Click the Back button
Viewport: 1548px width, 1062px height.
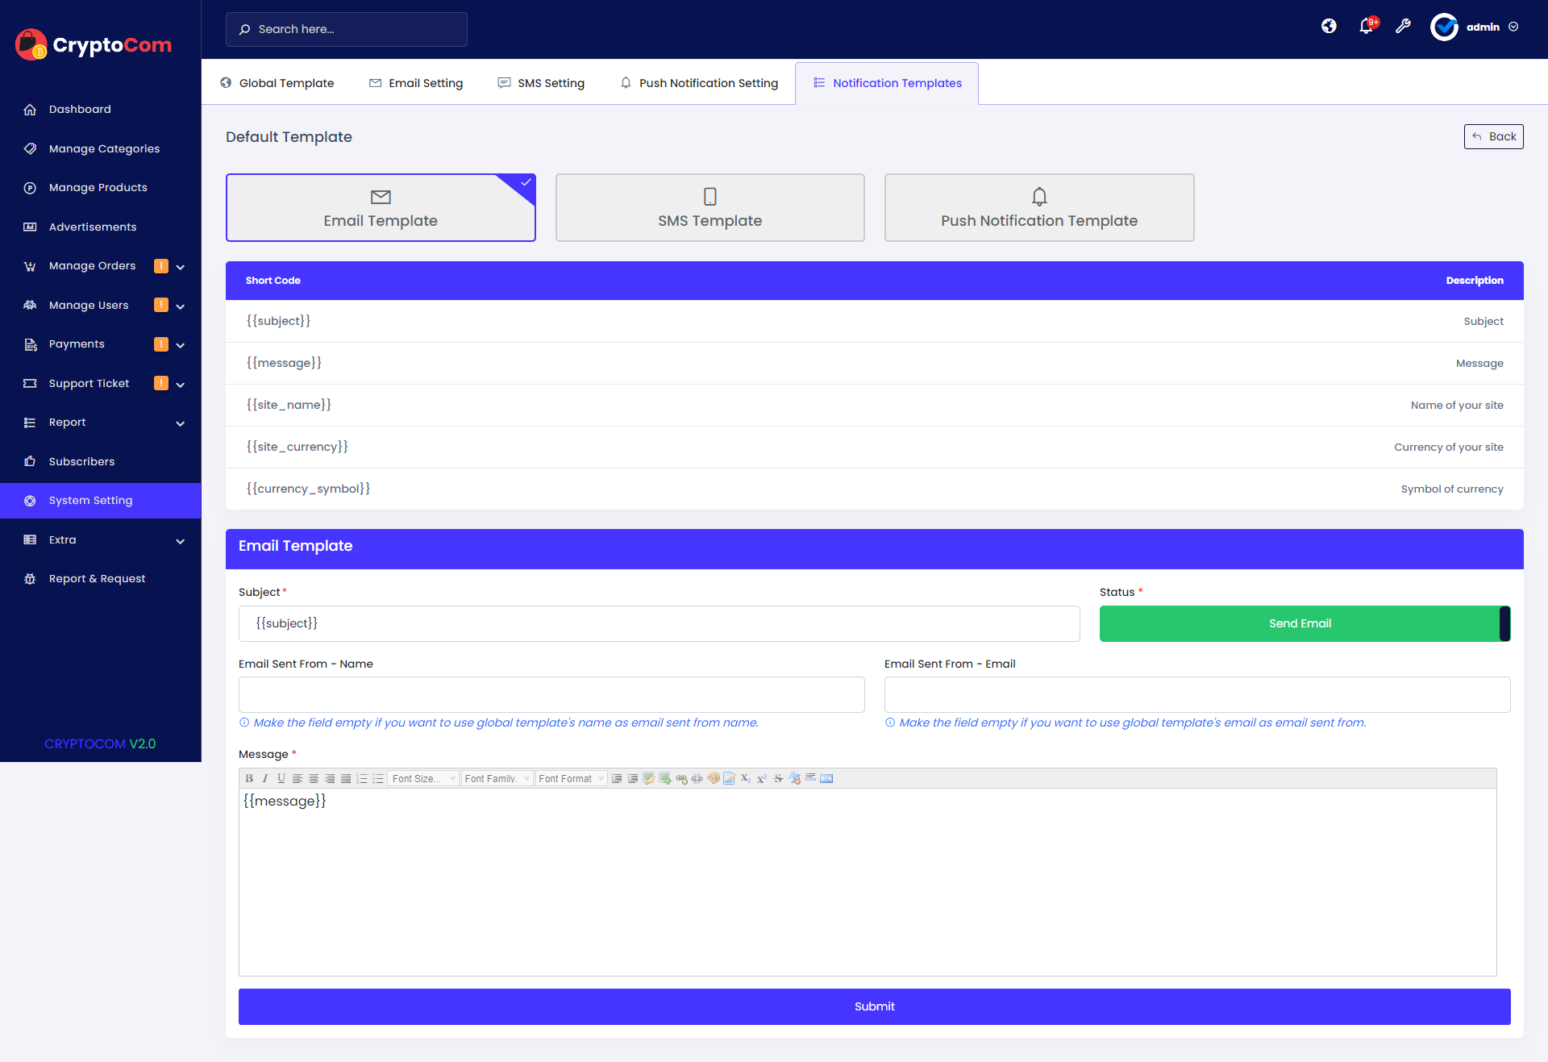(x=1493, y=136)
